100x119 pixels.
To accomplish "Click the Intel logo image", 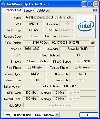I will [86, 26].
